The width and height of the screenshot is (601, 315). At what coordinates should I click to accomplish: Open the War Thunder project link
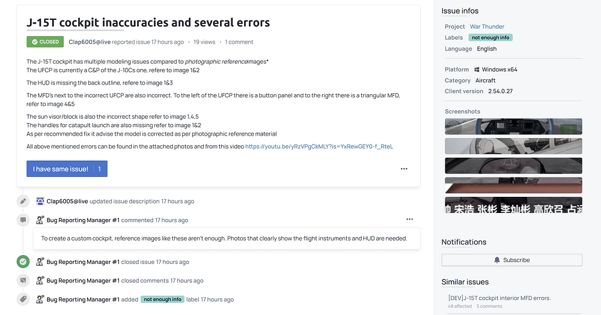click(487, 26)
